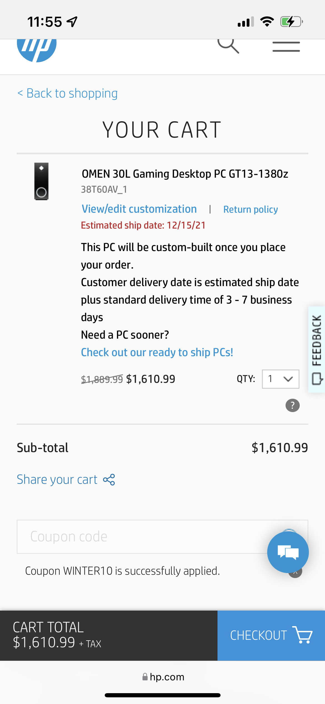This screenshot has height=704, width=325.
Task: Open the hamburger navigation menu
Action: coord(286,47)
